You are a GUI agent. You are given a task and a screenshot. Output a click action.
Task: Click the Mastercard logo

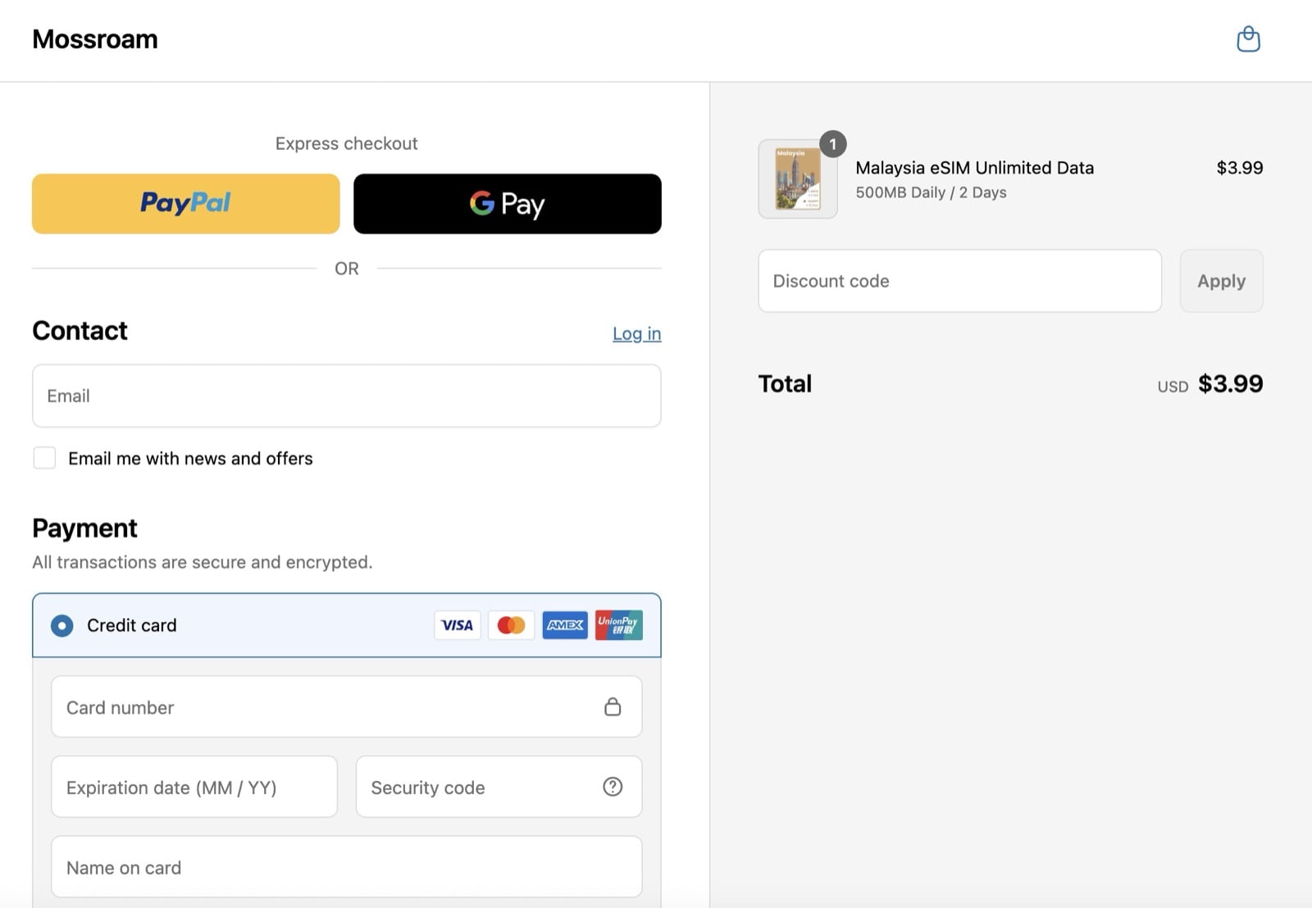[512, 625]
